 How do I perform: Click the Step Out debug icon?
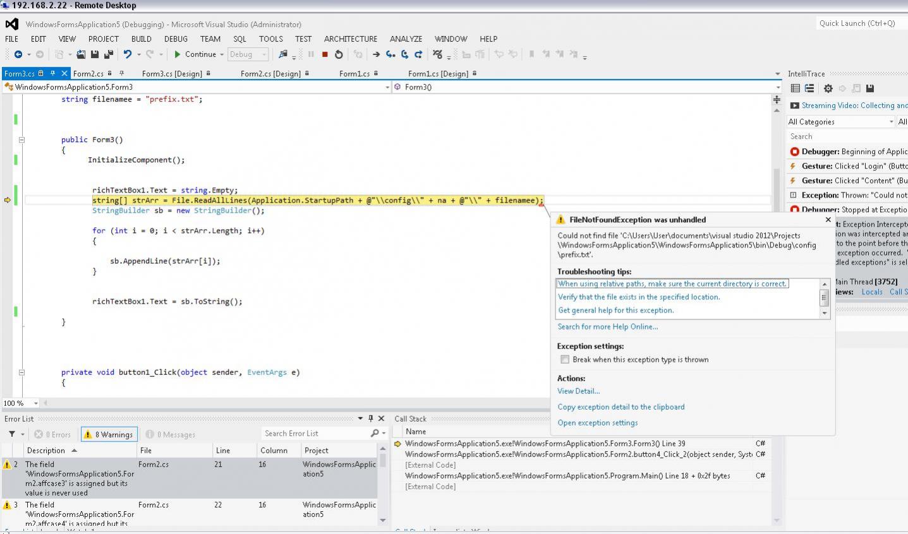tap(418, 54)
